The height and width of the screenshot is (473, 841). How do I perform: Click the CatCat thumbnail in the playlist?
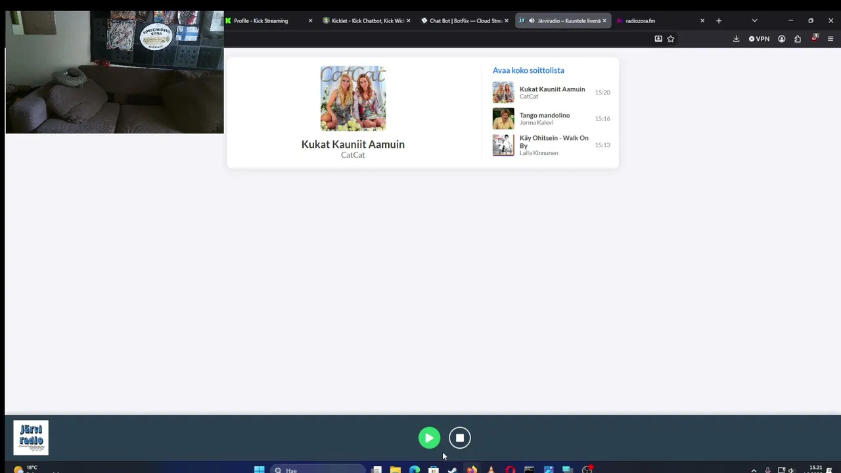[503, 92]
